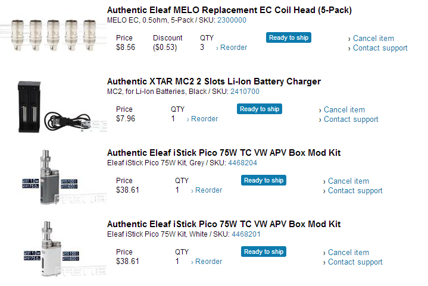Reorder the MELO EC Coil Head 5-Pack
The height and width of the screenshot is (286, 428).
[233, 48]
